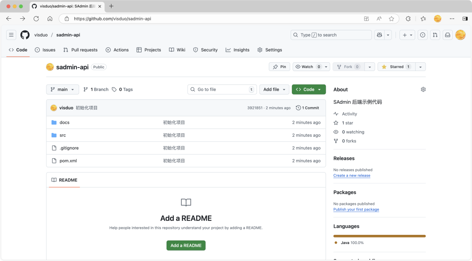Image resolution: width=472 pixels, height=261 pixels.
Task: Click the docs folder icon
Action: [54, 122]
